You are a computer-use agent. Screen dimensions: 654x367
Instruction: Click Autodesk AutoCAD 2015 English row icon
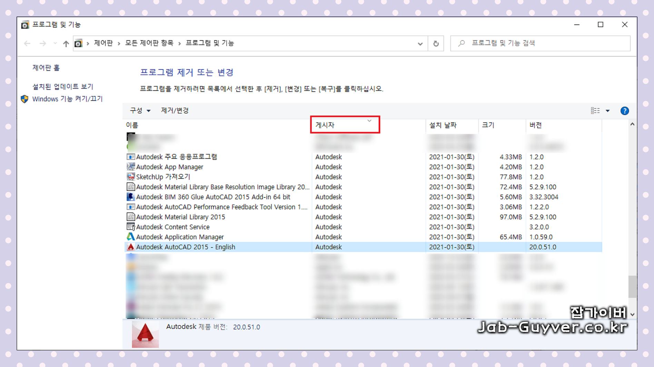click(131, 247)
